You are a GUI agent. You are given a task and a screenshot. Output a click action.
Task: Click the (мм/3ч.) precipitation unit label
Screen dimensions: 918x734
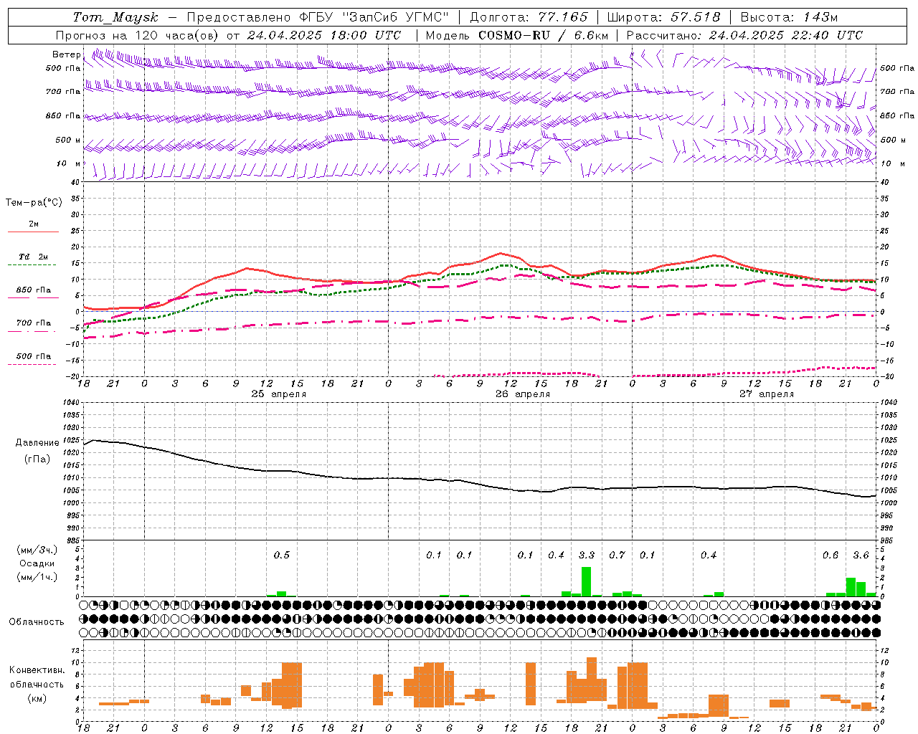(x=37, y=550)
